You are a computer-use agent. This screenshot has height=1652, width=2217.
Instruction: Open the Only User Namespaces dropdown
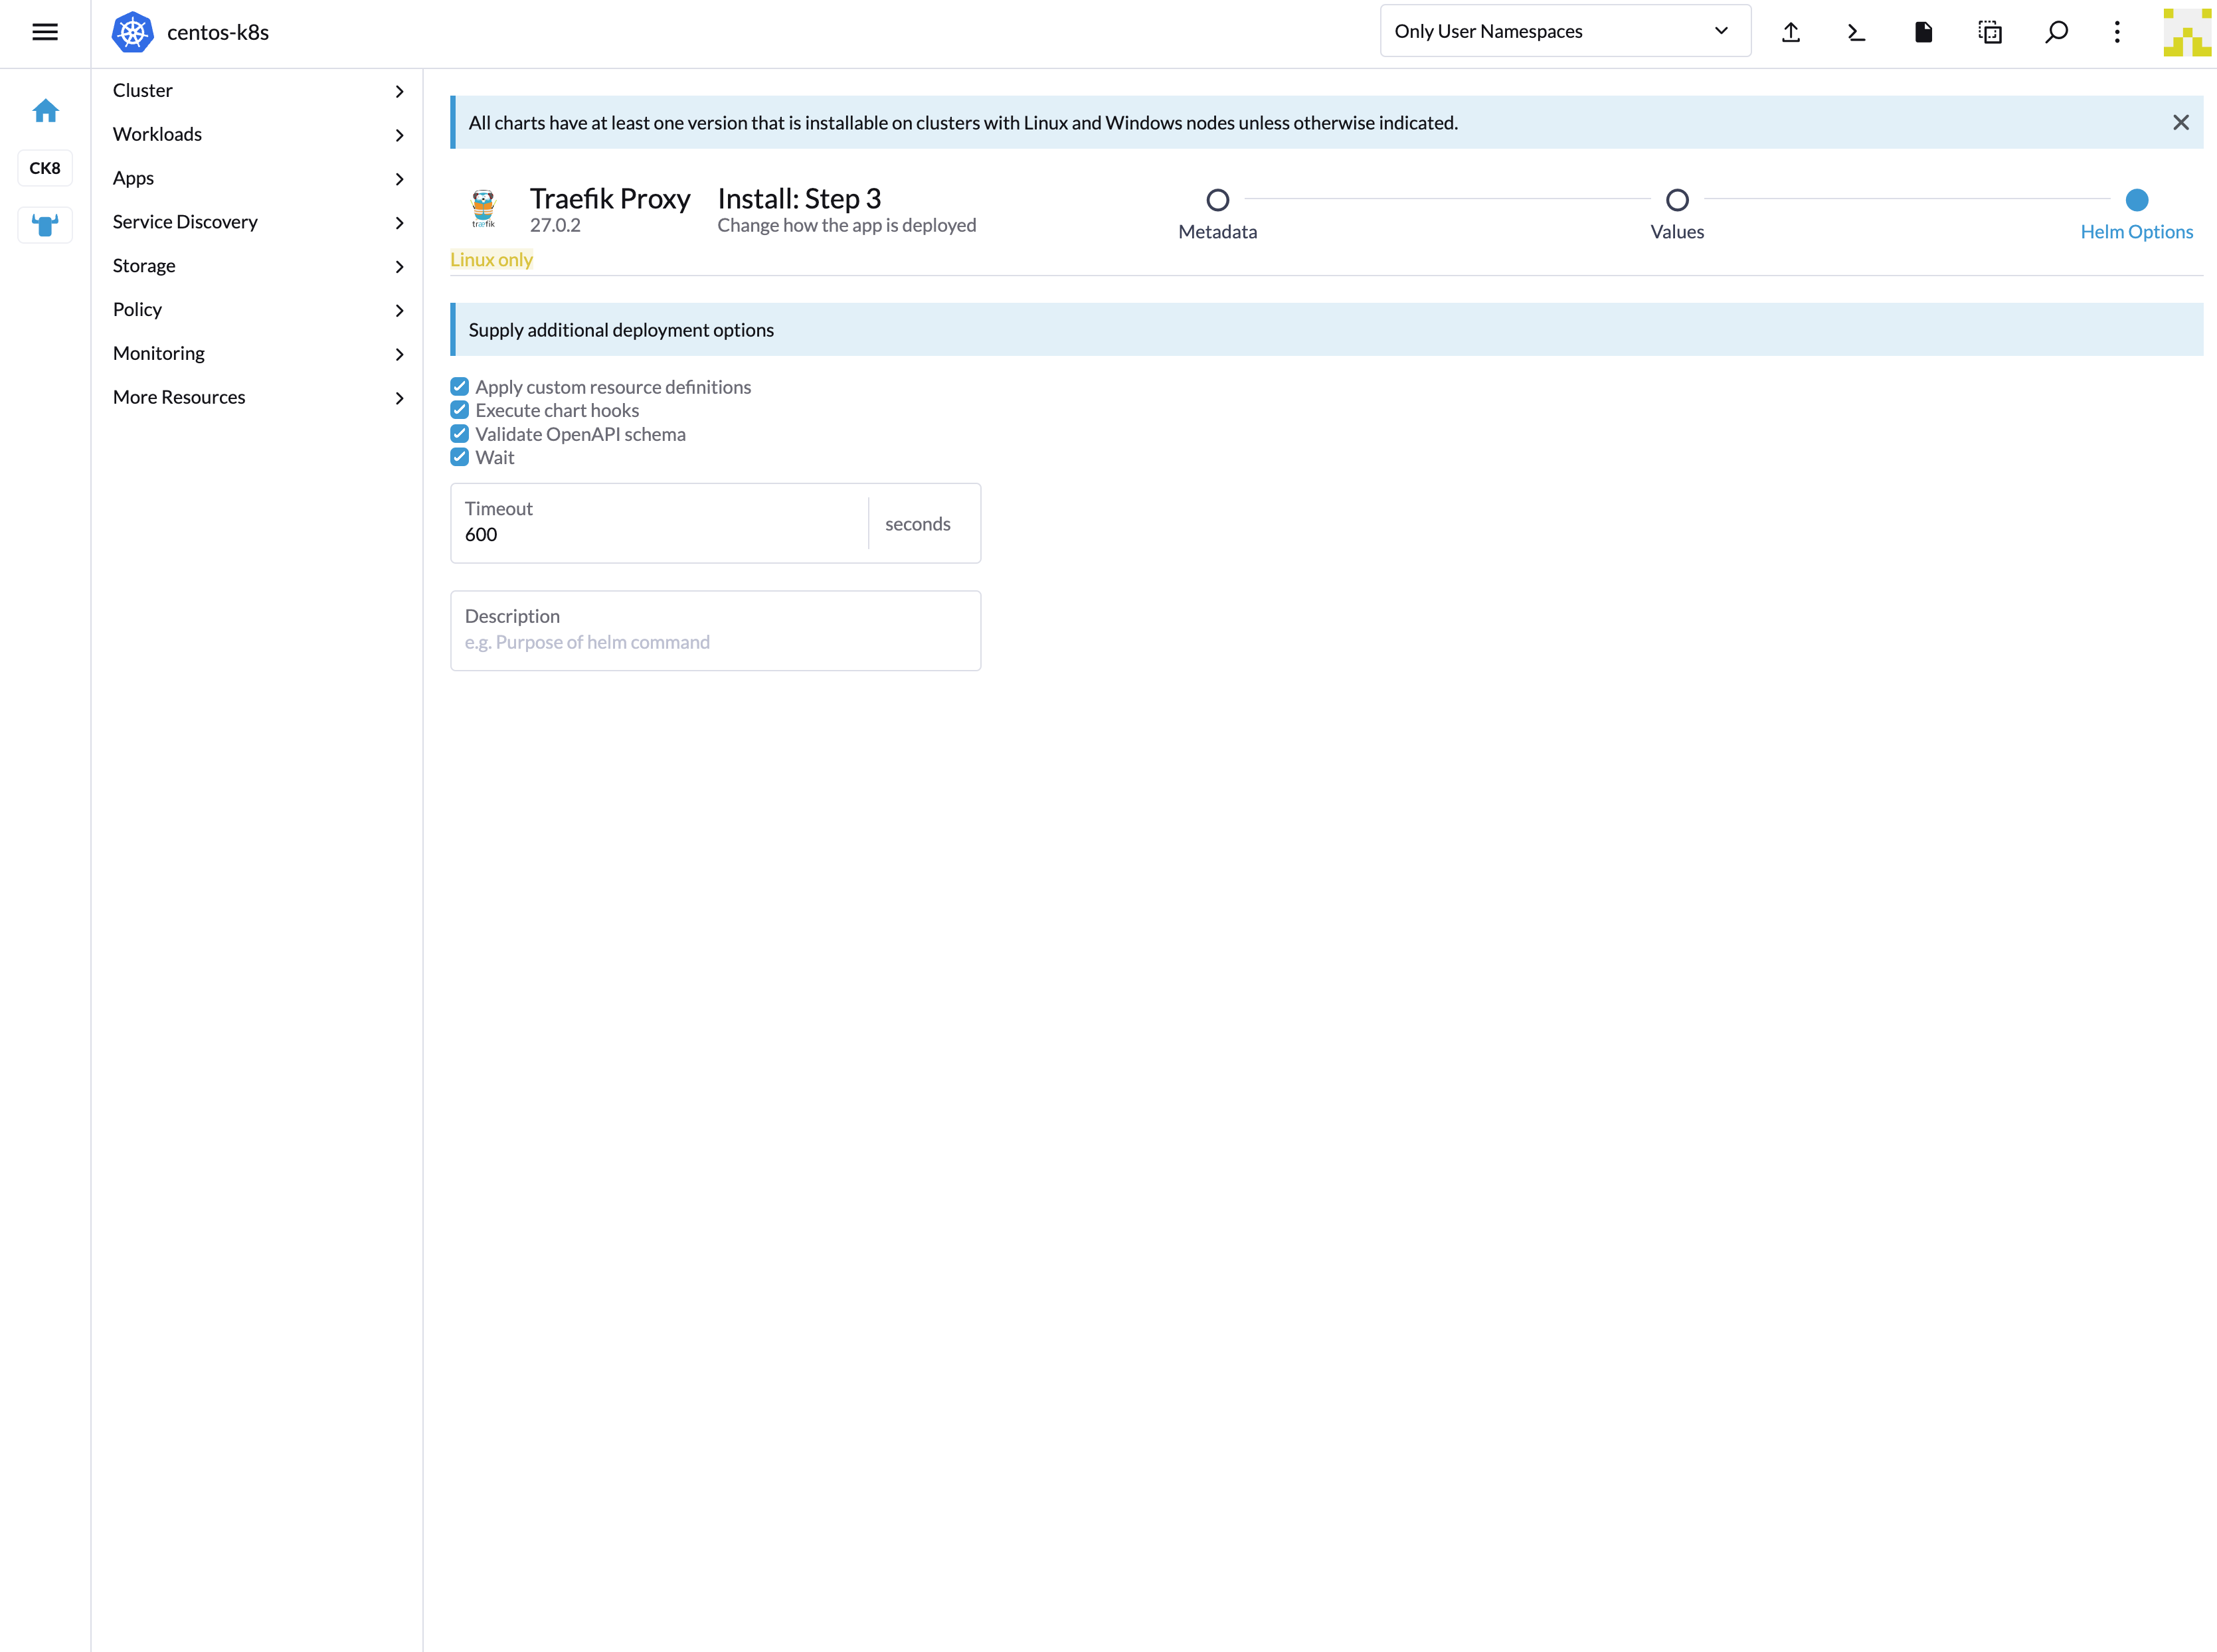pos(1565,31)
